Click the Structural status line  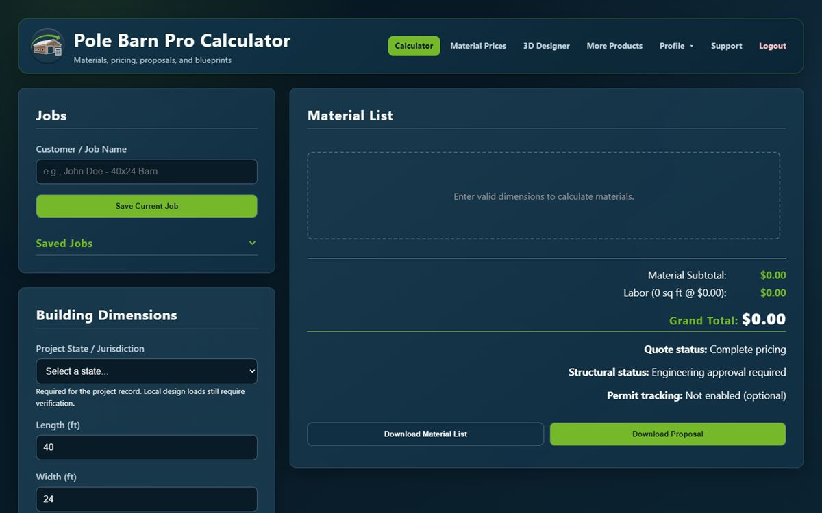(677, 373)
